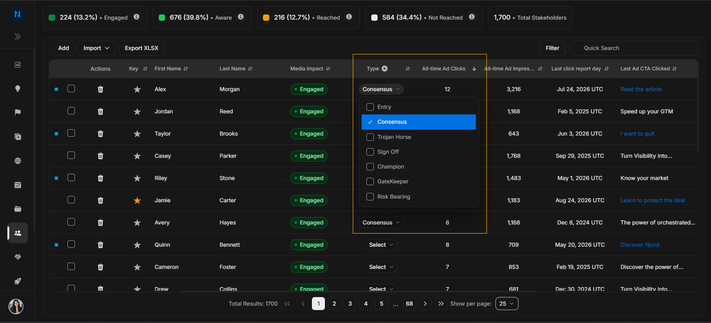
Task: Select the Alex Morgan row checkbox
Action: pyautogui.click(x=71, y=89)
